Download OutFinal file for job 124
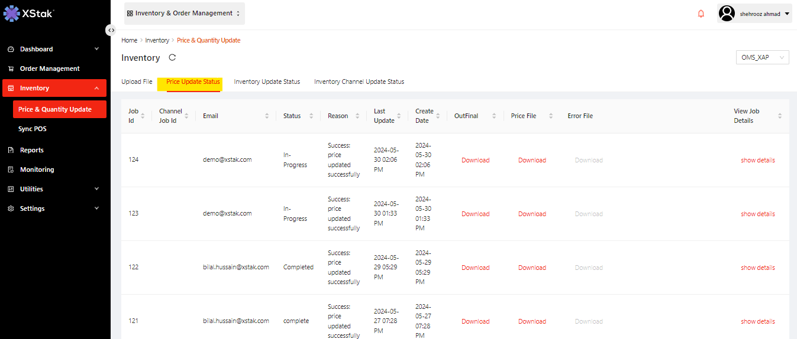The image size is (797, 339). pyautogui.click(x=475, y=160)
